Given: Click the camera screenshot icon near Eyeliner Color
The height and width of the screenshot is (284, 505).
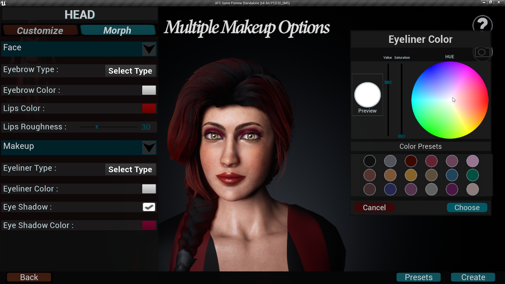Looking at the screenshot, I should [483, 52].
